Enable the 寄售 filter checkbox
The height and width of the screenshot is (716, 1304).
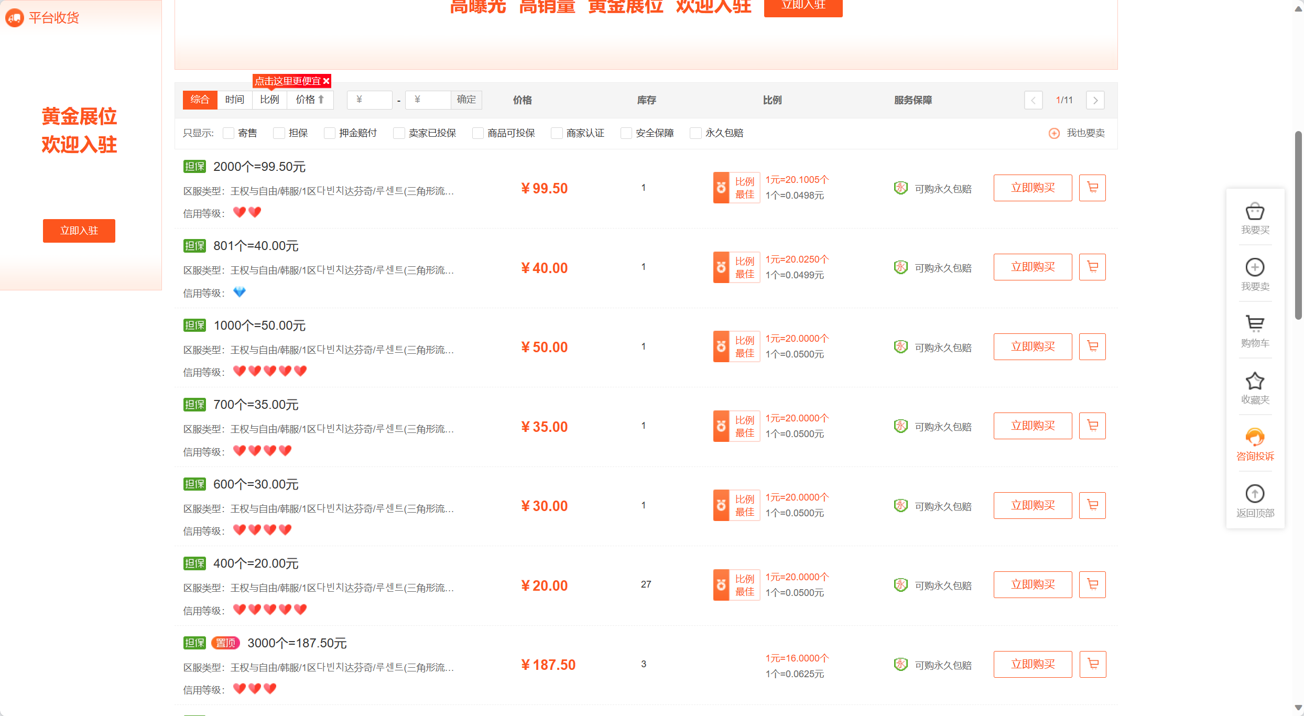[x=229, y=133]
